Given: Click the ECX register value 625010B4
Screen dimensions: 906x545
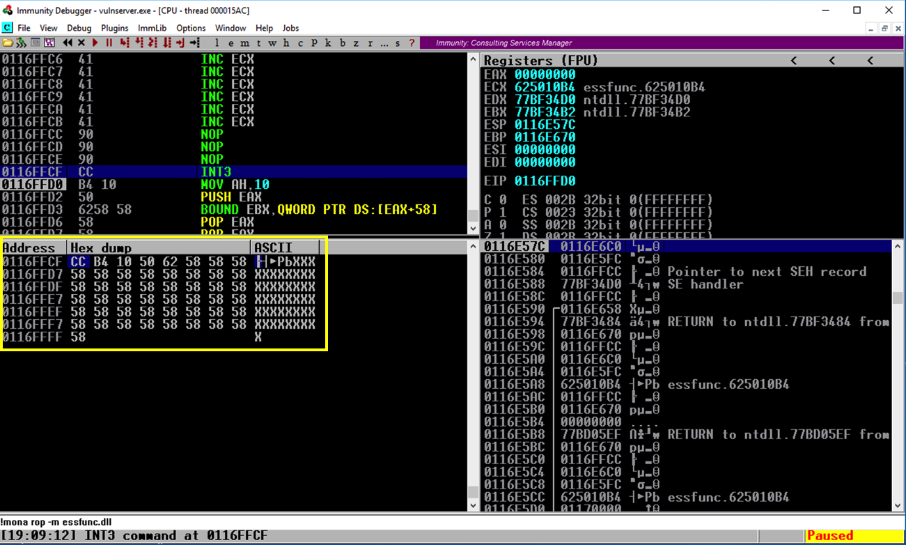Looking at the screenshot, I should click(545, 87).
